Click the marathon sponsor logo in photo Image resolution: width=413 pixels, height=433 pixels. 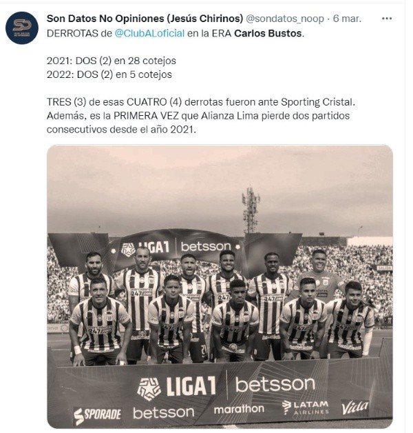pos(240,409)
